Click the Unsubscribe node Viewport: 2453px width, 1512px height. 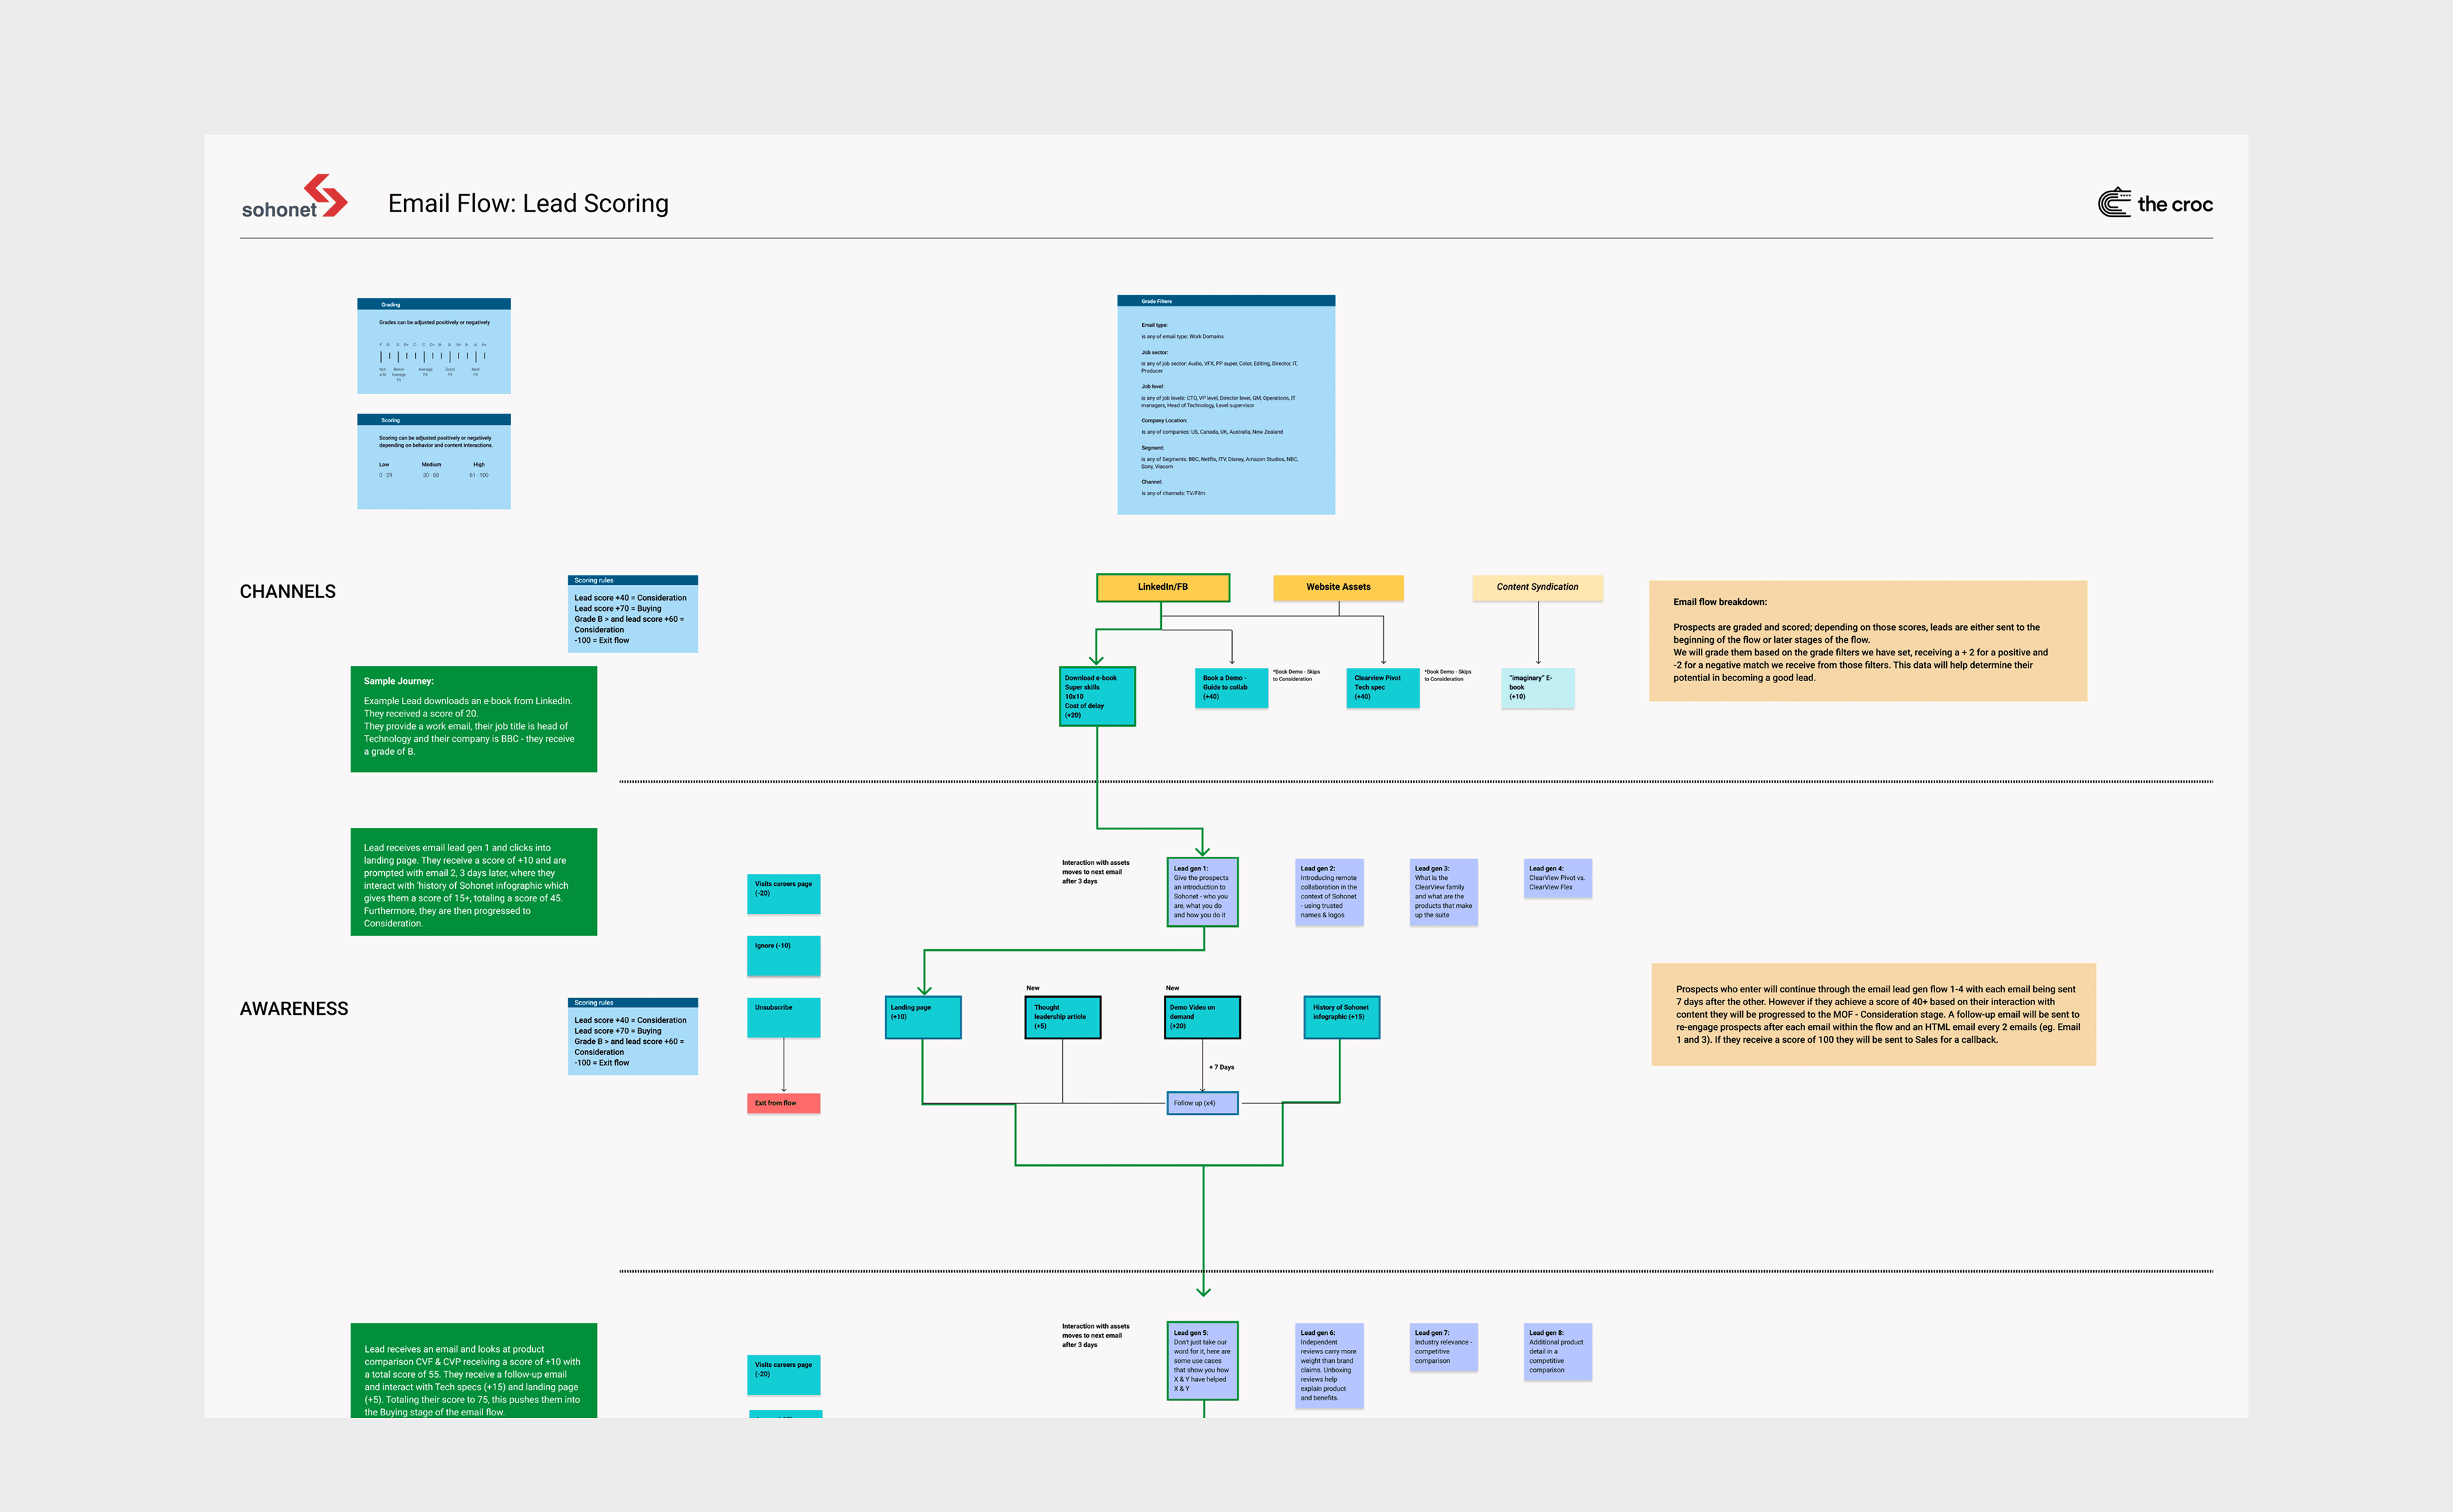click(x=784, y=1017)
